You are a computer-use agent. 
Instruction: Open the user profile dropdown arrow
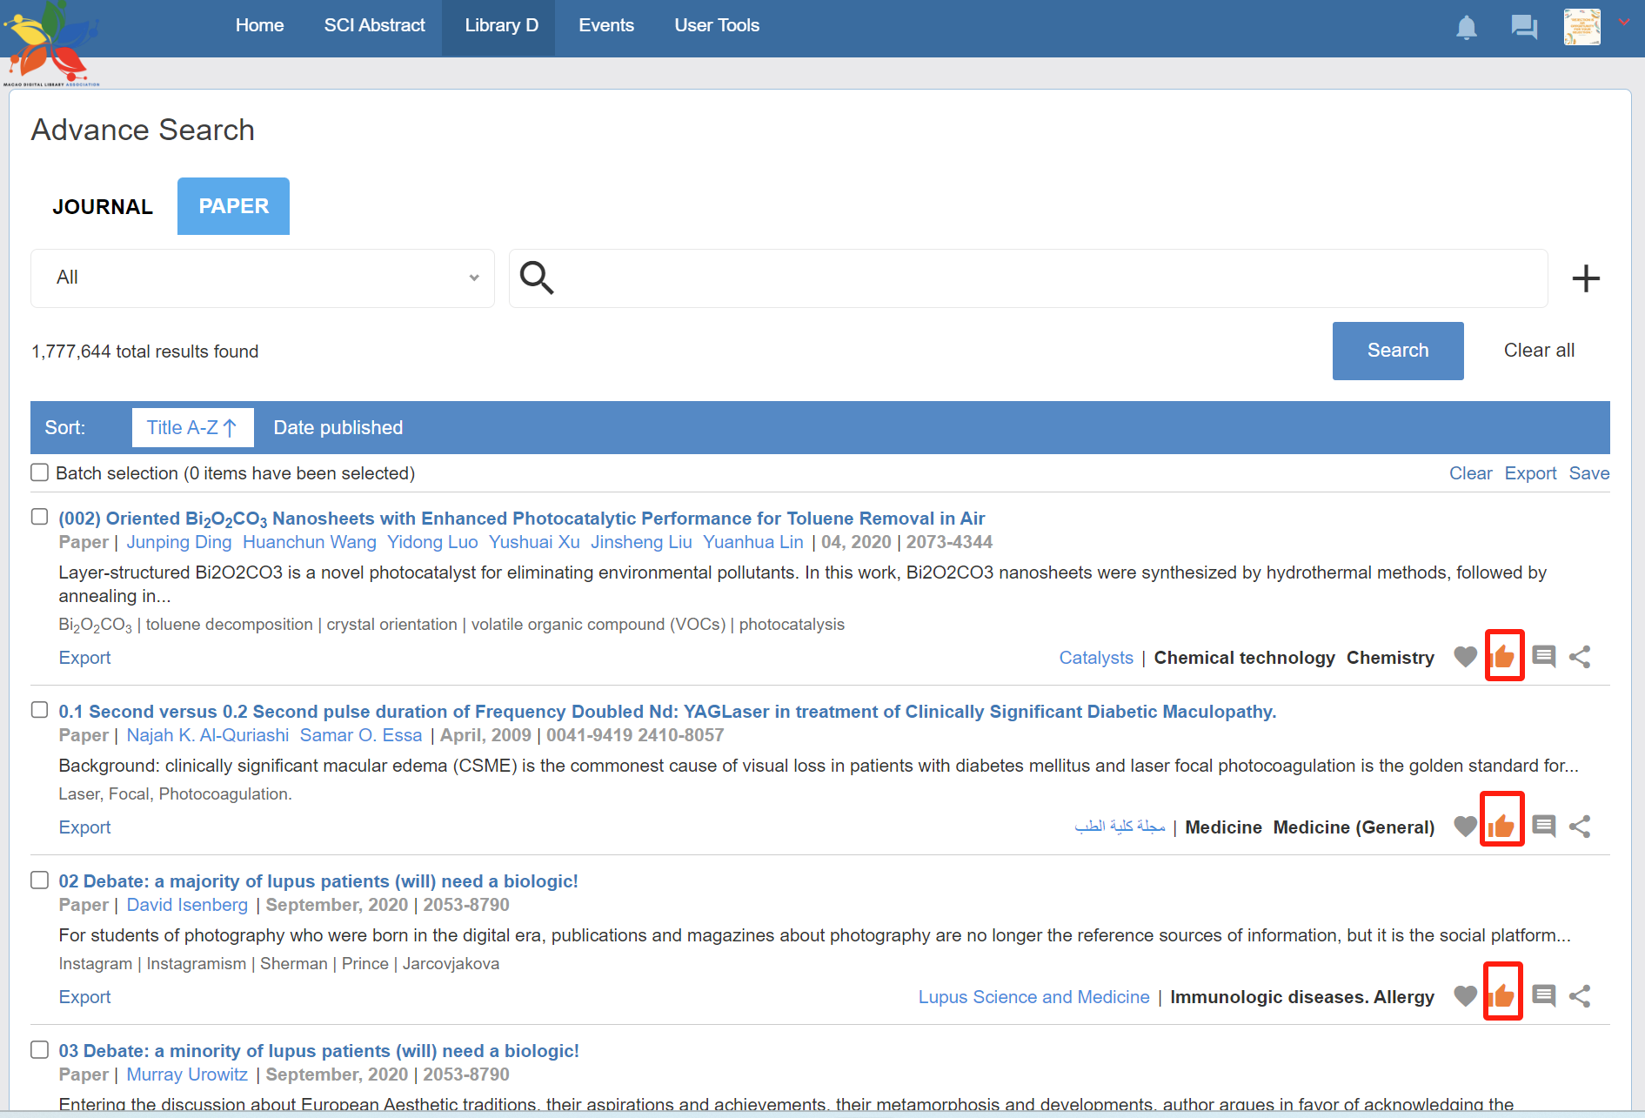coord(1623,23)
